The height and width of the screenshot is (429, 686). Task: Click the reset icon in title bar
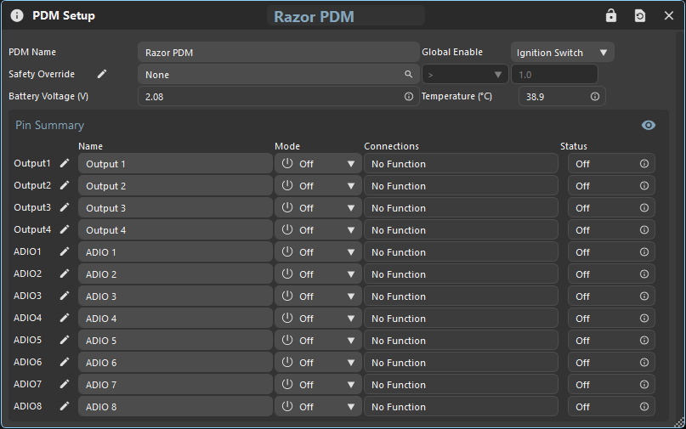click(x=639, y=16)
